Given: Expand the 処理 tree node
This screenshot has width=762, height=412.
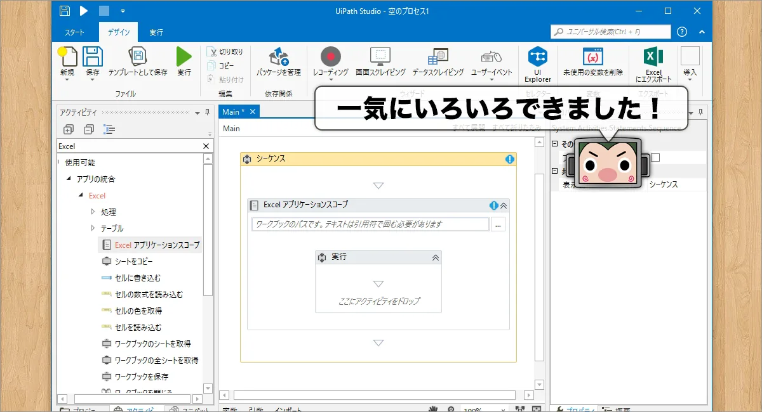Looking at the screenshot, I should (93, 212).
